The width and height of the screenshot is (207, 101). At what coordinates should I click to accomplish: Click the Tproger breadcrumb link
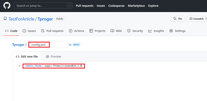(18, 45)
